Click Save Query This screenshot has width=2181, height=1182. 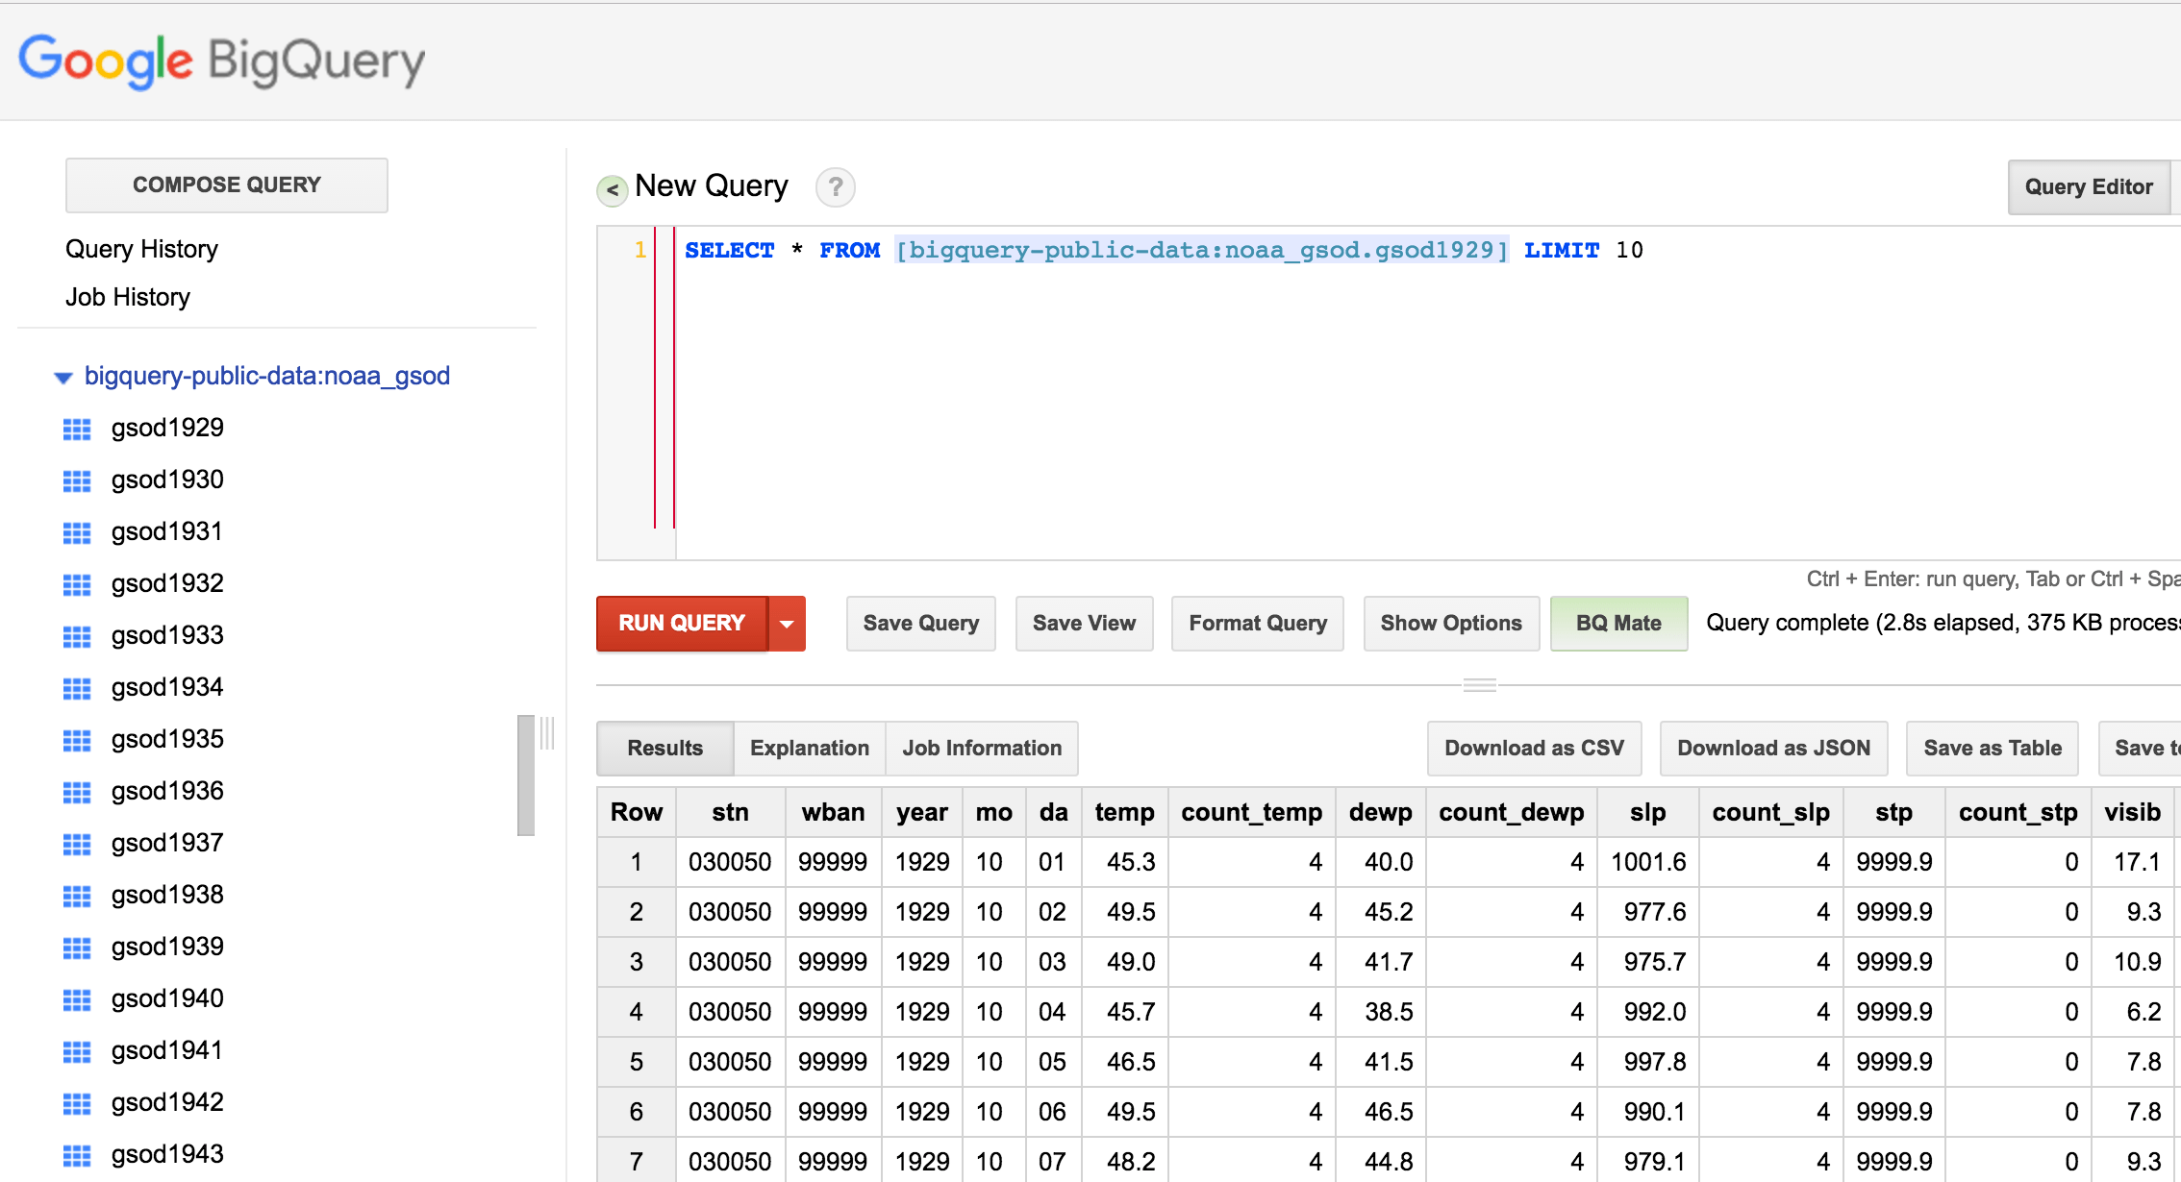coord(921,624)
